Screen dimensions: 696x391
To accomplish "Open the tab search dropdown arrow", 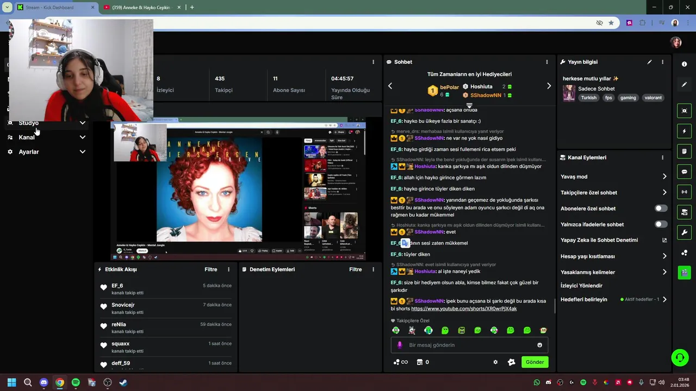I will 7,8.
